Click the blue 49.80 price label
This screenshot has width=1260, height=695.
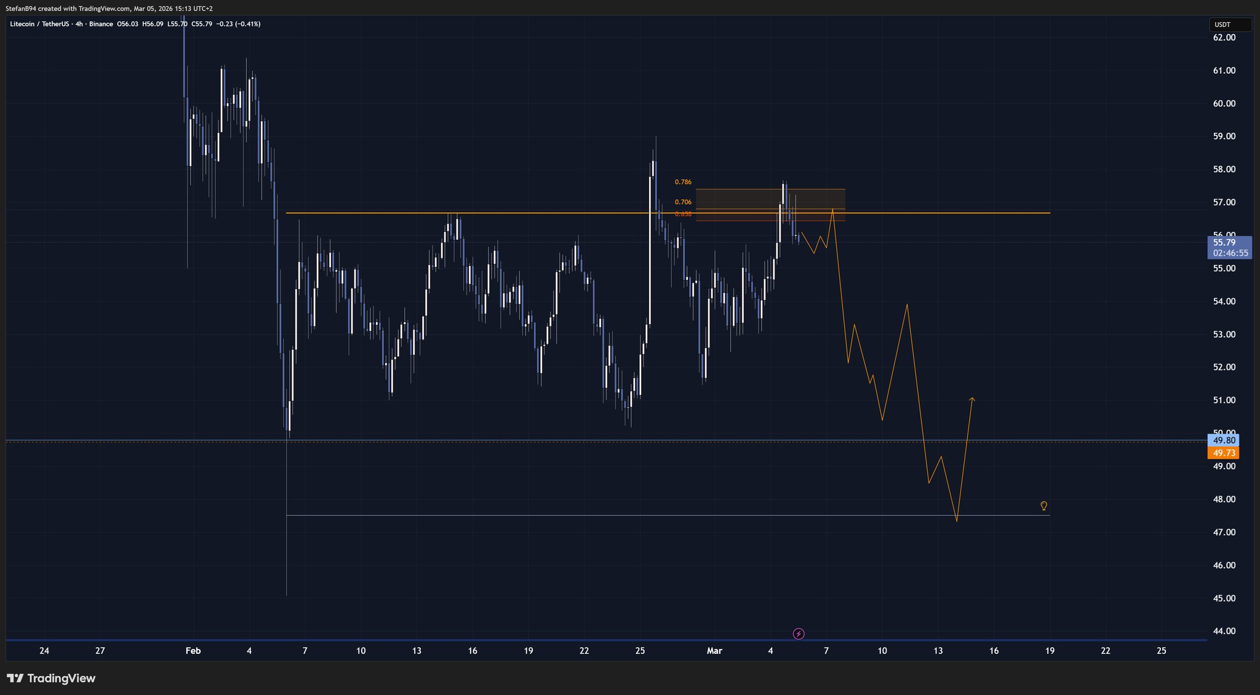pos(1224,440)
